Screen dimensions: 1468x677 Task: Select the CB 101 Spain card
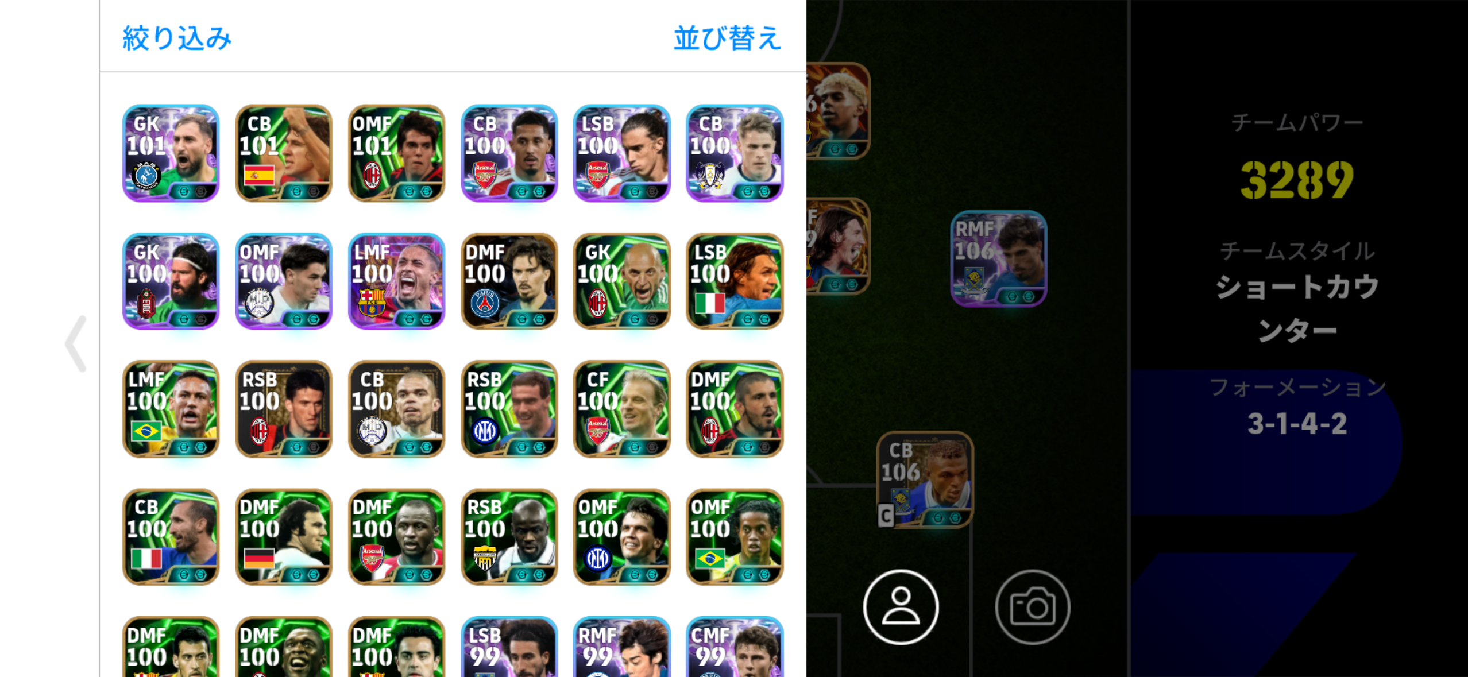(283, 153)
